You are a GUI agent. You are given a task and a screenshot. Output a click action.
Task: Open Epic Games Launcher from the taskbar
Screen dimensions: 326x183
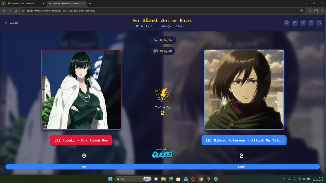[208, 179]
